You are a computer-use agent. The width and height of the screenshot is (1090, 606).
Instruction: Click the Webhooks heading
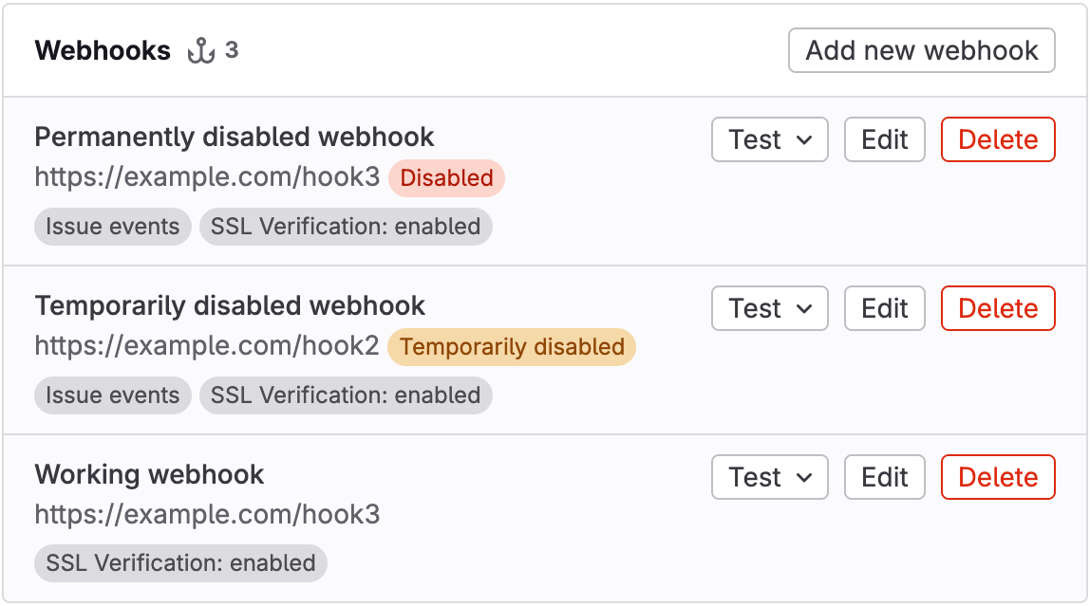click(103, 50)
